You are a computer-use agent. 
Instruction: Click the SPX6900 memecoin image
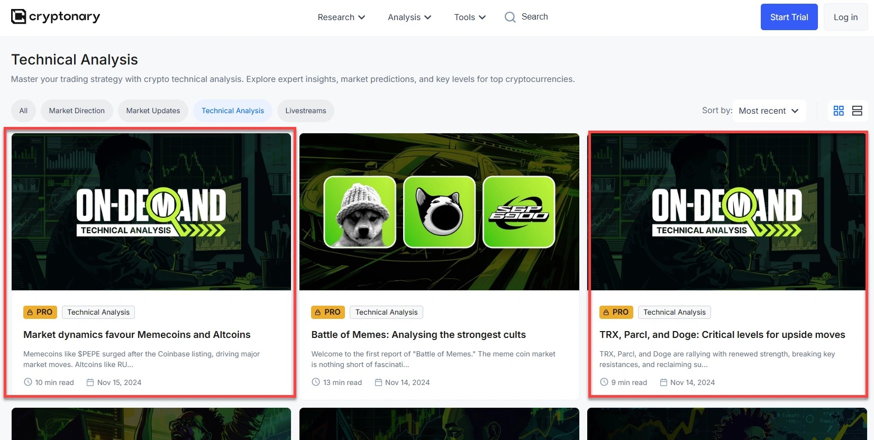pyautogui.click(x=518, y=212)
